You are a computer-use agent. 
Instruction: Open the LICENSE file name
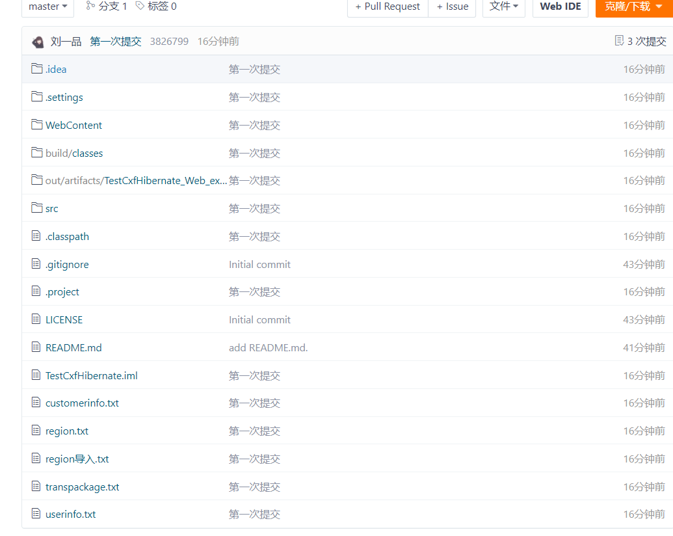(x=64, y=319)
